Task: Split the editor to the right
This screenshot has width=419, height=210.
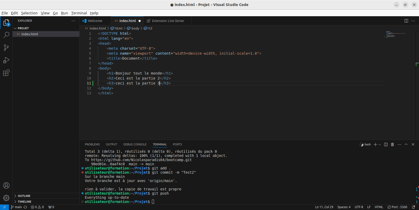Action: [x=406, y=21]
